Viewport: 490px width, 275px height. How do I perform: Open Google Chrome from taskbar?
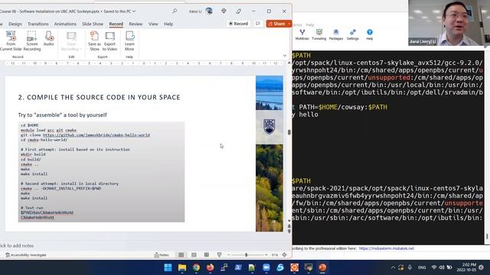click(196, 267)
